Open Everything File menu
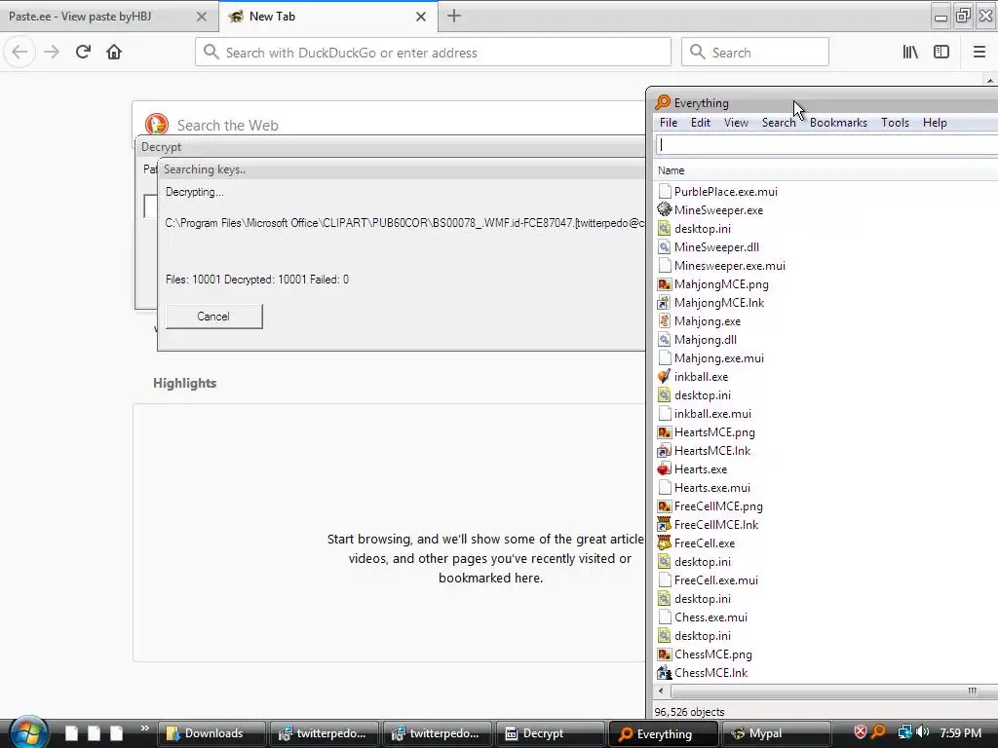The image size is (998, 748). pyautogui.click(x=669, y=123)
